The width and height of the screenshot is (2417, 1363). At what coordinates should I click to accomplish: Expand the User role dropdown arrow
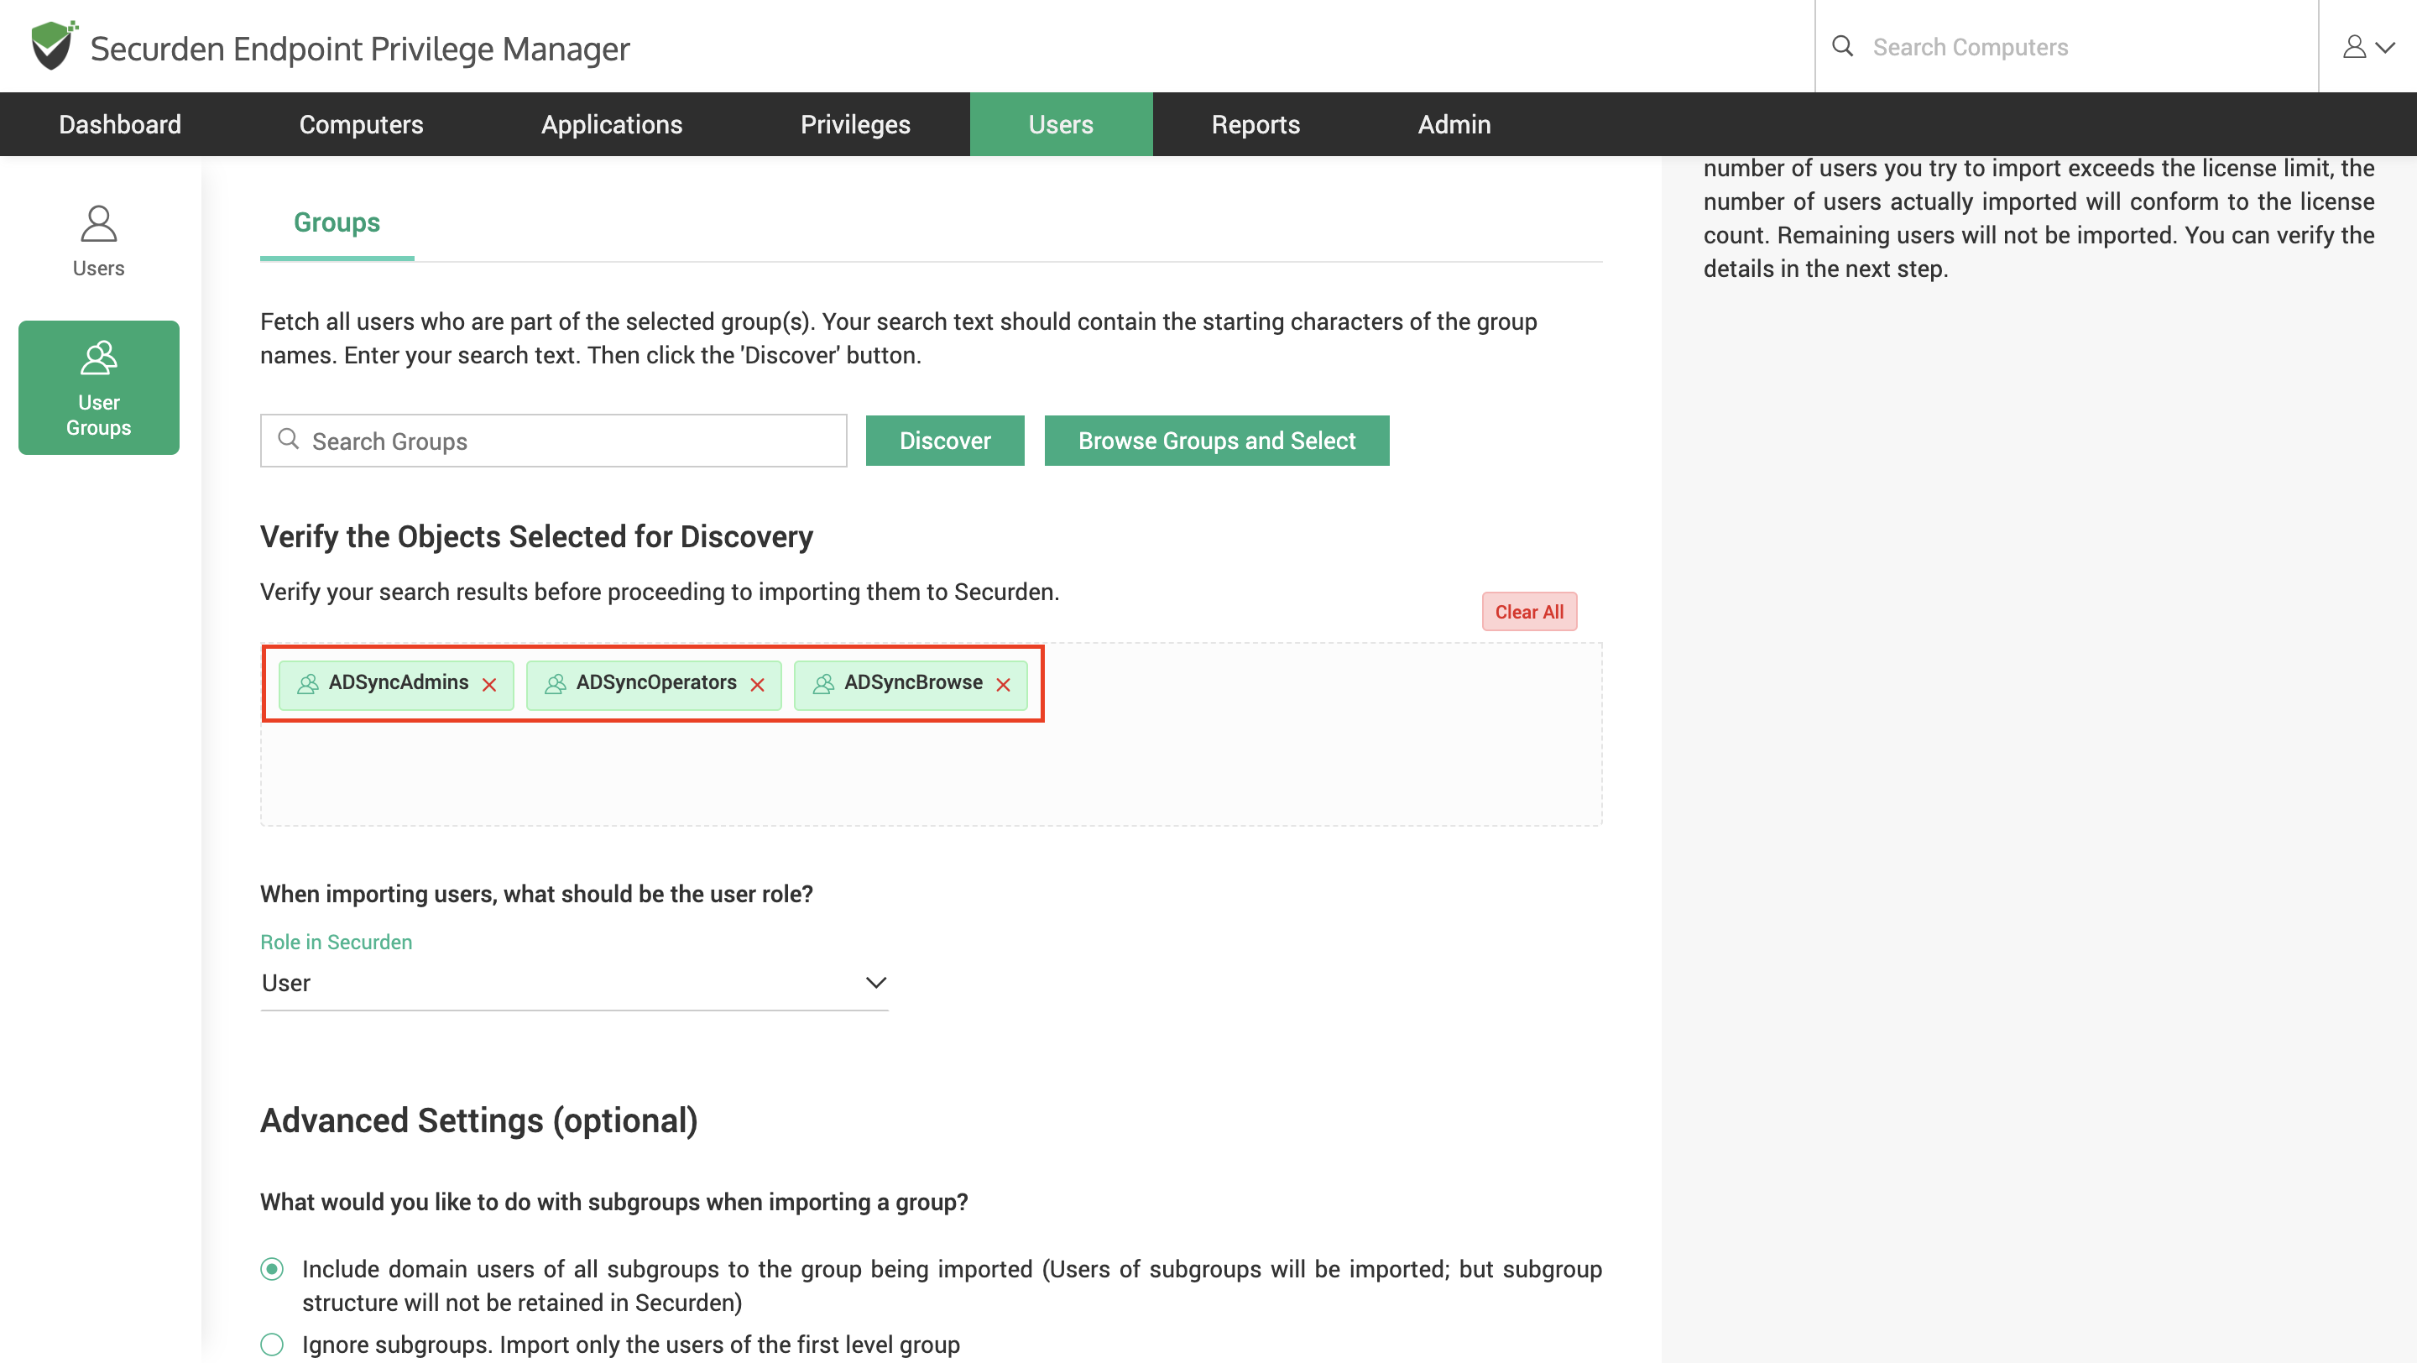coord(875,982)
